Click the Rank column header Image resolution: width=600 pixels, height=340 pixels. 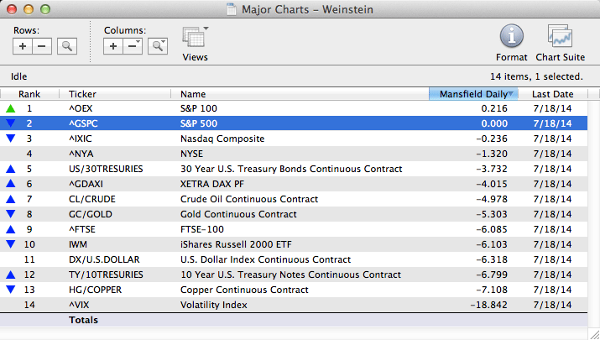pyautogui.click(x=29, y=94)
